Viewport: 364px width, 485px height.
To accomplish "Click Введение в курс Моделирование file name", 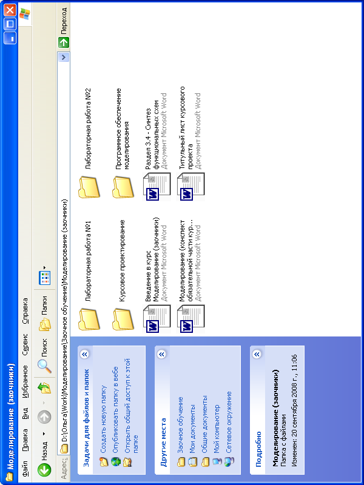I will tap(152, 259).
